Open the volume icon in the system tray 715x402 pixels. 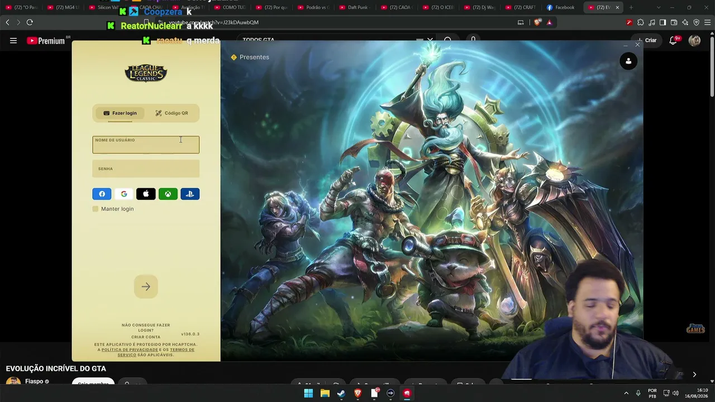[675, 393]
